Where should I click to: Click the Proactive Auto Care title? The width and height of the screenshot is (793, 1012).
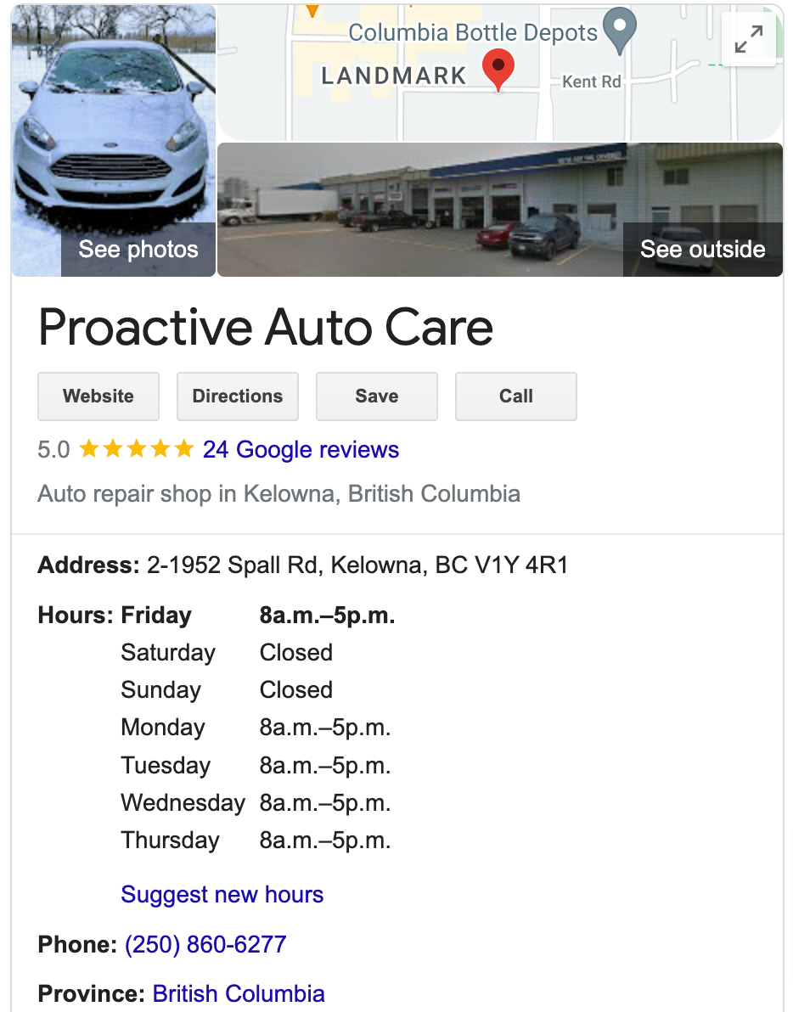265,327
